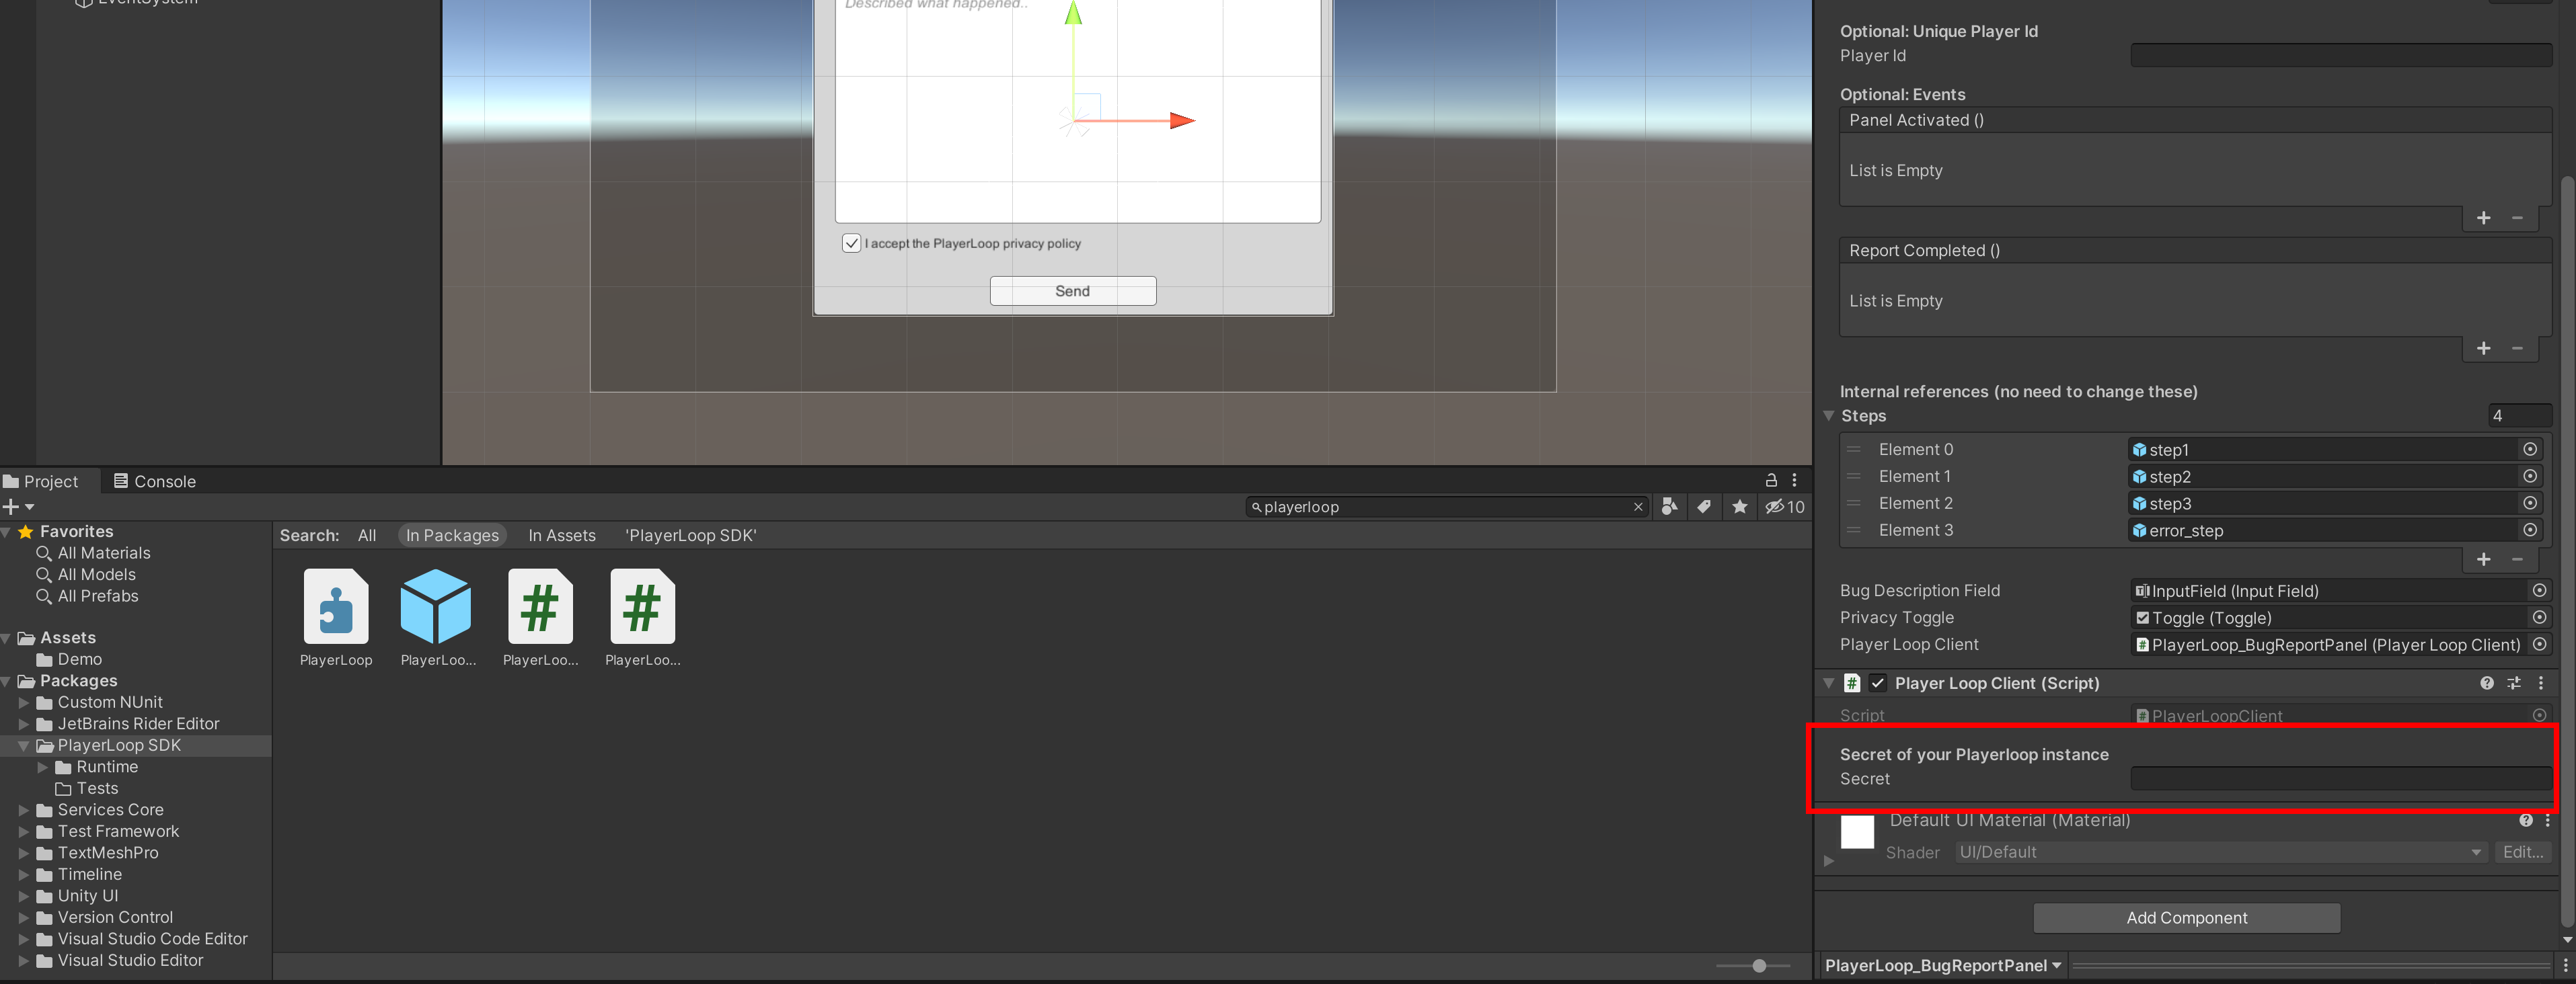Click the Add Component button
The height and width of the screenshot is (984, 2576).
pos(2186,917)
